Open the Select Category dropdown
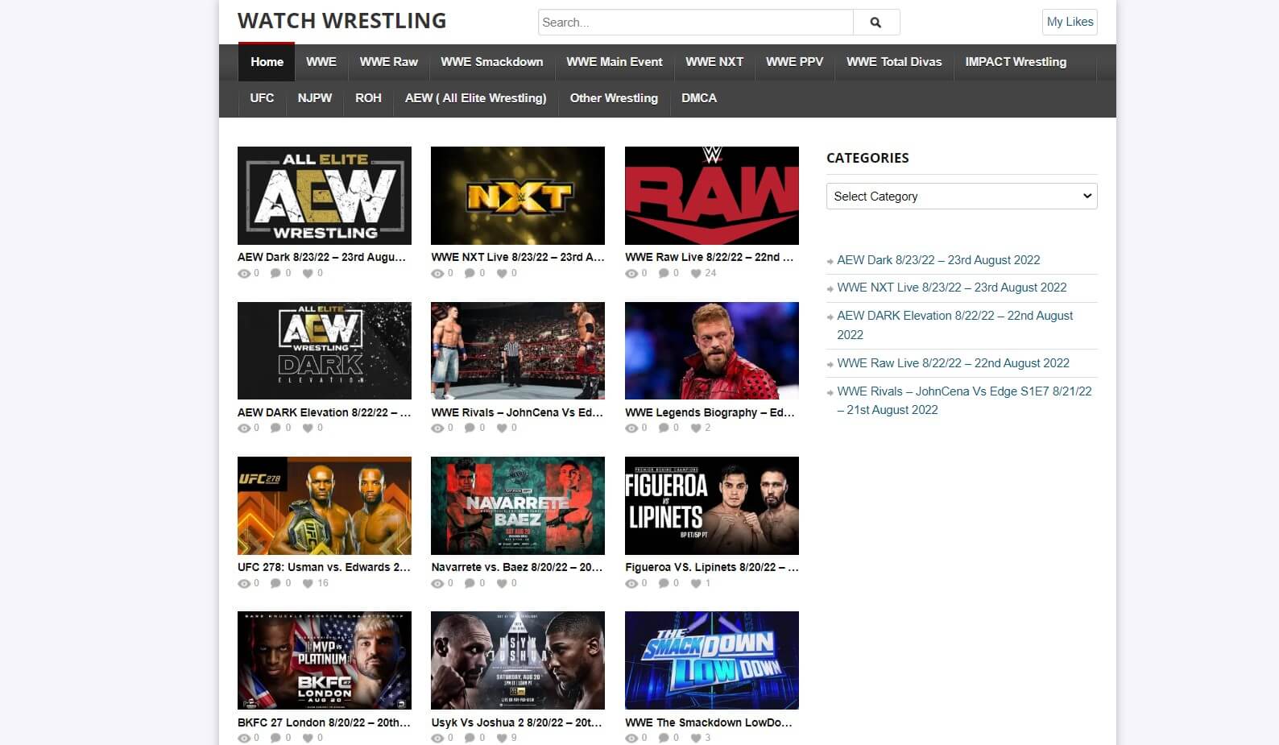This screenshot has height=745, width=1279. click(962, 197)
